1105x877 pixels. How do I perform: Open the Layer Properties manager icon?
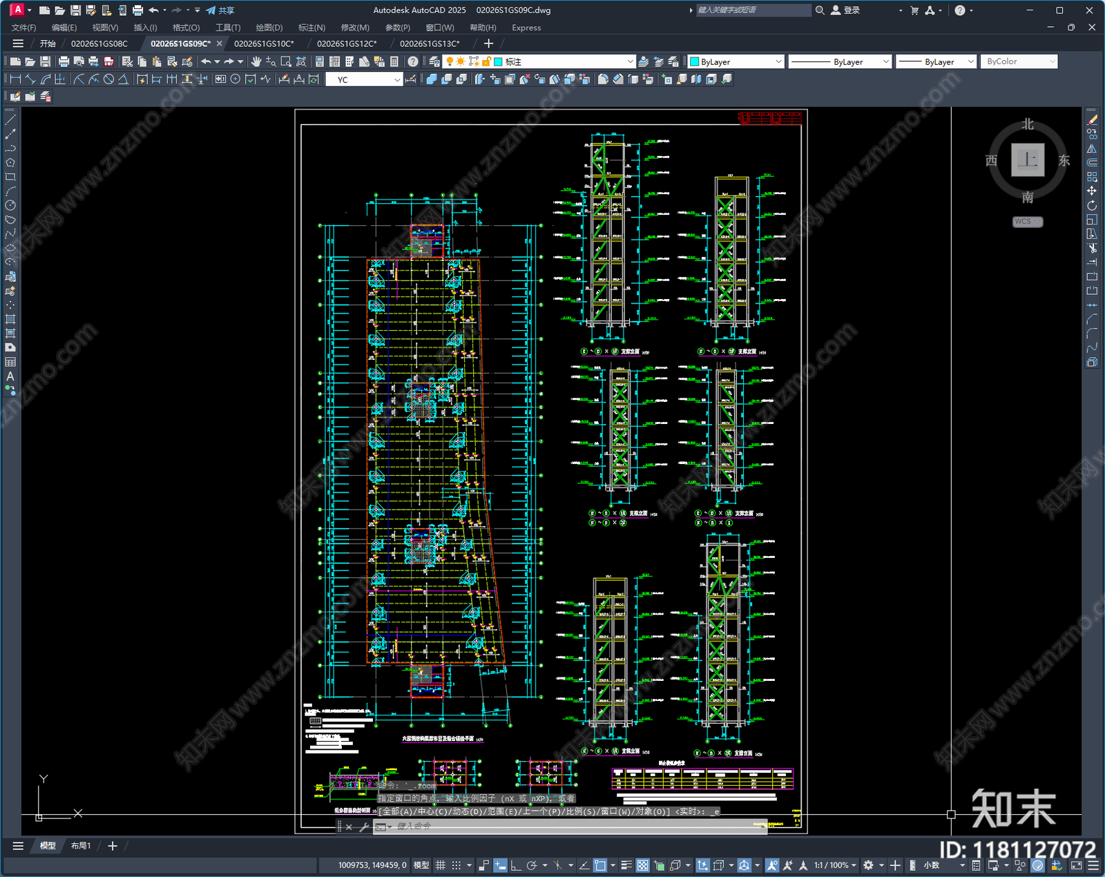point(434,61)
